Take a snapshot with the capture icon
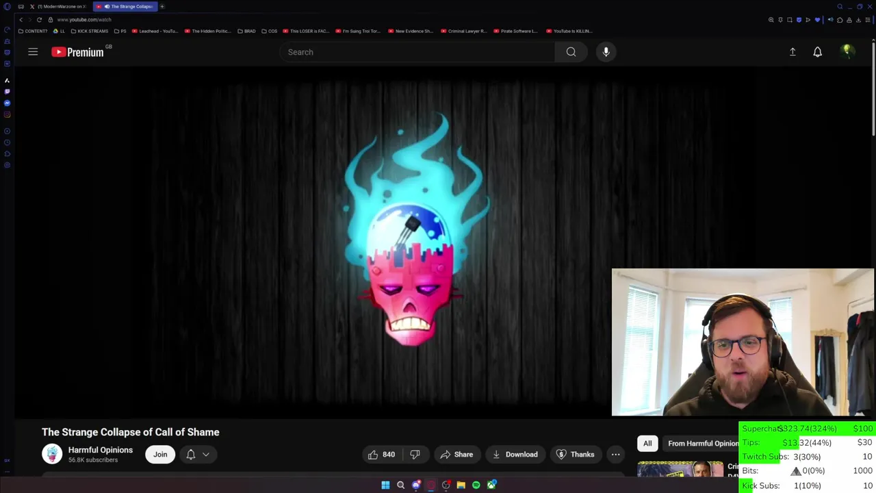The image size is (876, 493). [x=790, y=20]
